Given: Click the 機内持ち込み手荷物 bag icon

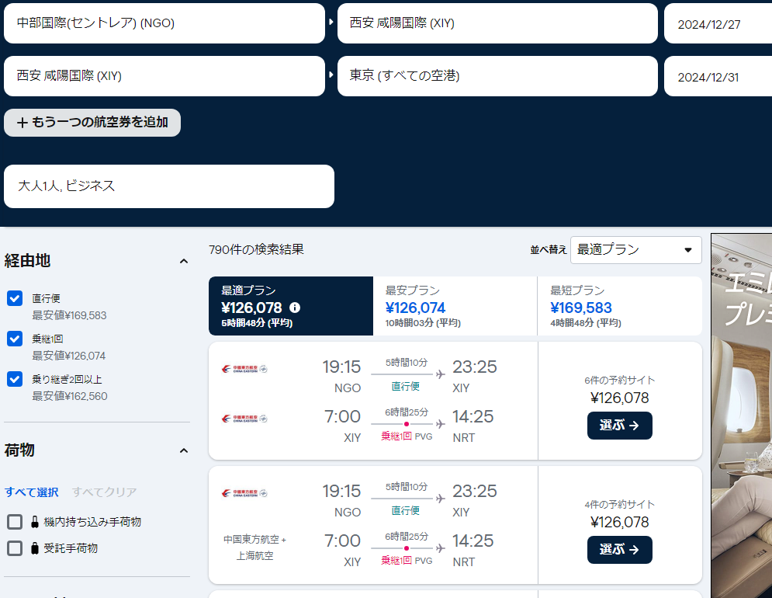Looking at the screenshot, I should coord(34,522).
